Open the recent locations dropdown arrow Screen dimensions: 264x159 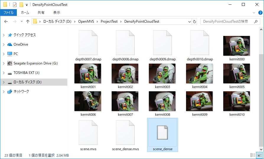pos(22,21)
